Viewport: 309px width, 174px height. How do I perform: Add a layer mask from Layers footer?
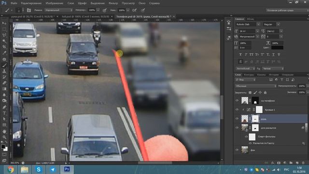coord(279,163)
